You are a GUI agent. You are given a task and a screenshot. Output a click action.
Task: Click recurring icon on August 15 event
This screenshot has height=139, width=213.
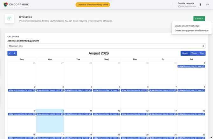click(x=203, y=114)
